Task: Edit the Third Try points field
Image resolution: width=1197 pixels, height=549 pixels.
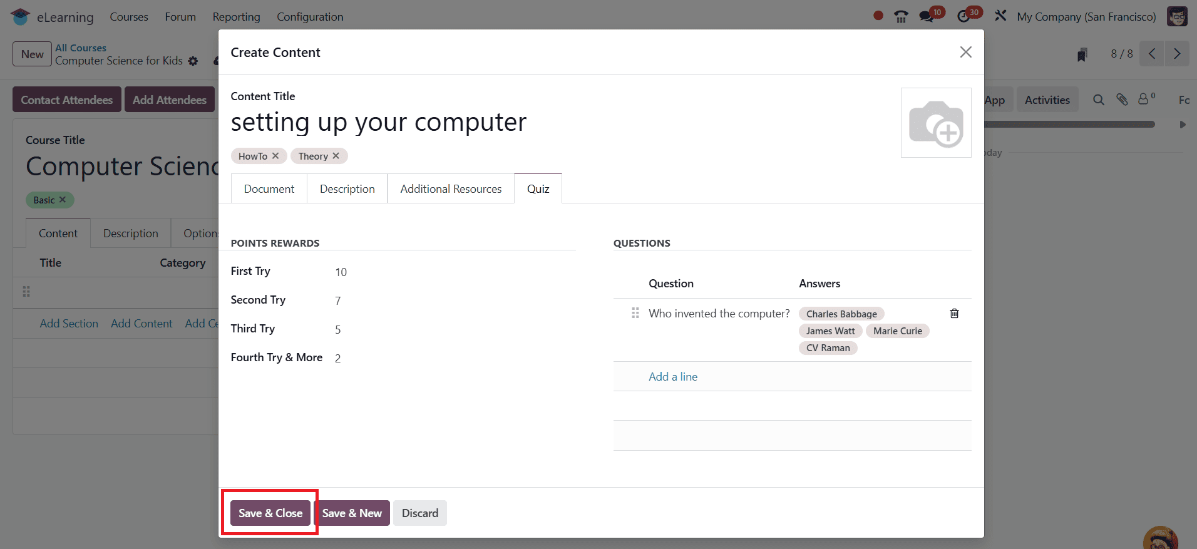Action: (454, 329)
